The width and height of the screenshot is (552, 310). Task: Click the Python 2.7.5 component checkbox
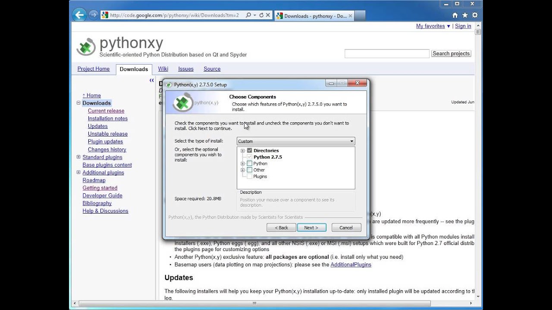(249, 157)
